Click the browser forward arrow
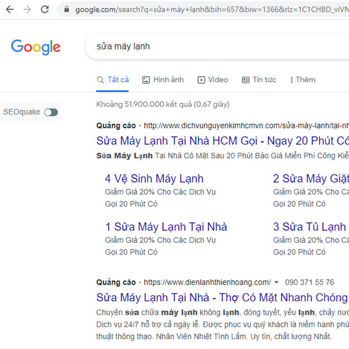This screenshot has height=349, width=349. 27,9
